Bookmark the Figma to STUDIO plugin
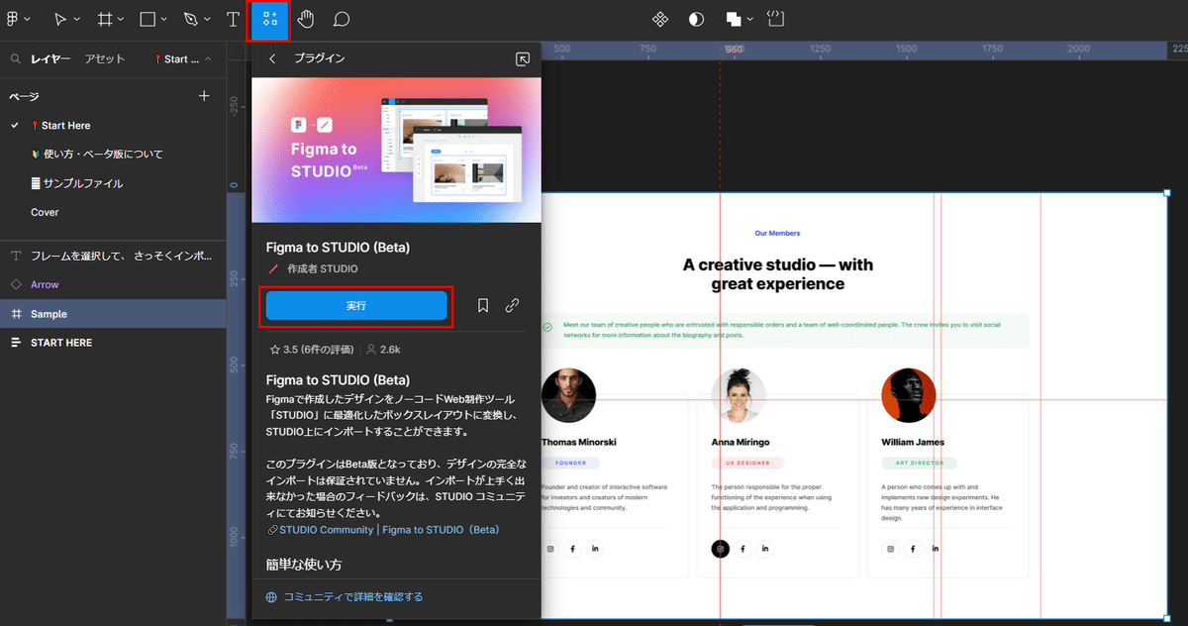 483,306
